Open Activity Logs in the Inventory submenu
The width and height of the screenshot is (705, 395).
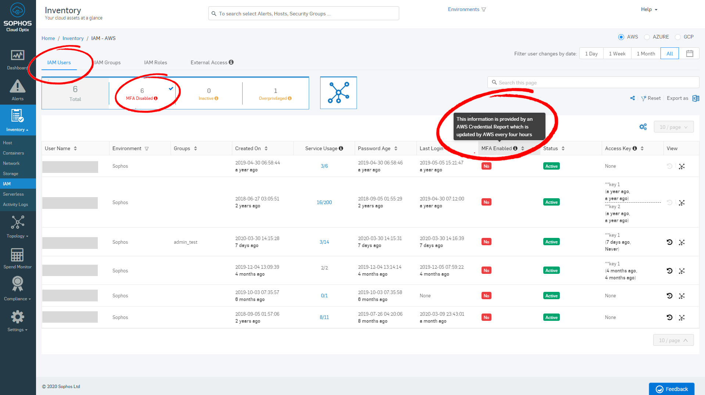pyautogui.click(x=15, y=204)
